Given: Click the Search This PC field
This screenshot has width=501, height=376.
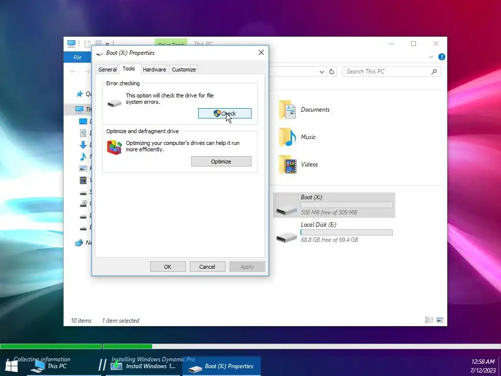Looking at the screenshot, I should click(x=392, y=71).
